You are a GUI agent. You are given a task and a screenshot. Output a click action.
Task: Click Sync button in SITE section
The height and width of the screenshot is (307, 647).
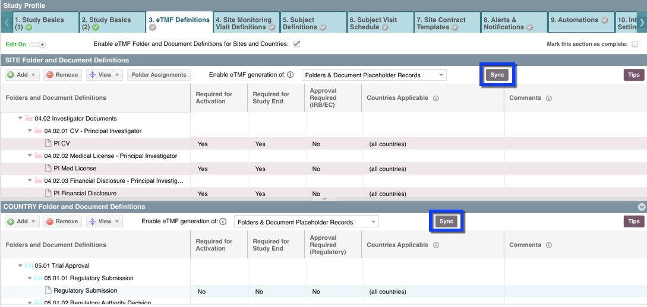[x=497, y=75]
